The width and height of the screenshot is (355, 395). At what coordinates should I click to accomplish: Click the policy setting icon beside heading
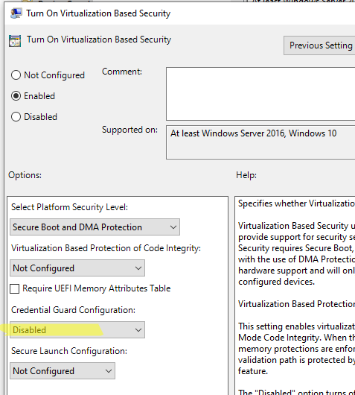pos(15,41)
